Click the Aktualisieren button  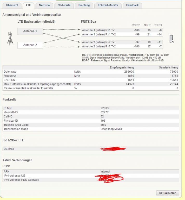168,193
